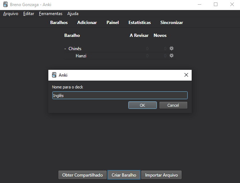Show Estatísticas
Screen dimensions: 240x183
click(140, 23)
